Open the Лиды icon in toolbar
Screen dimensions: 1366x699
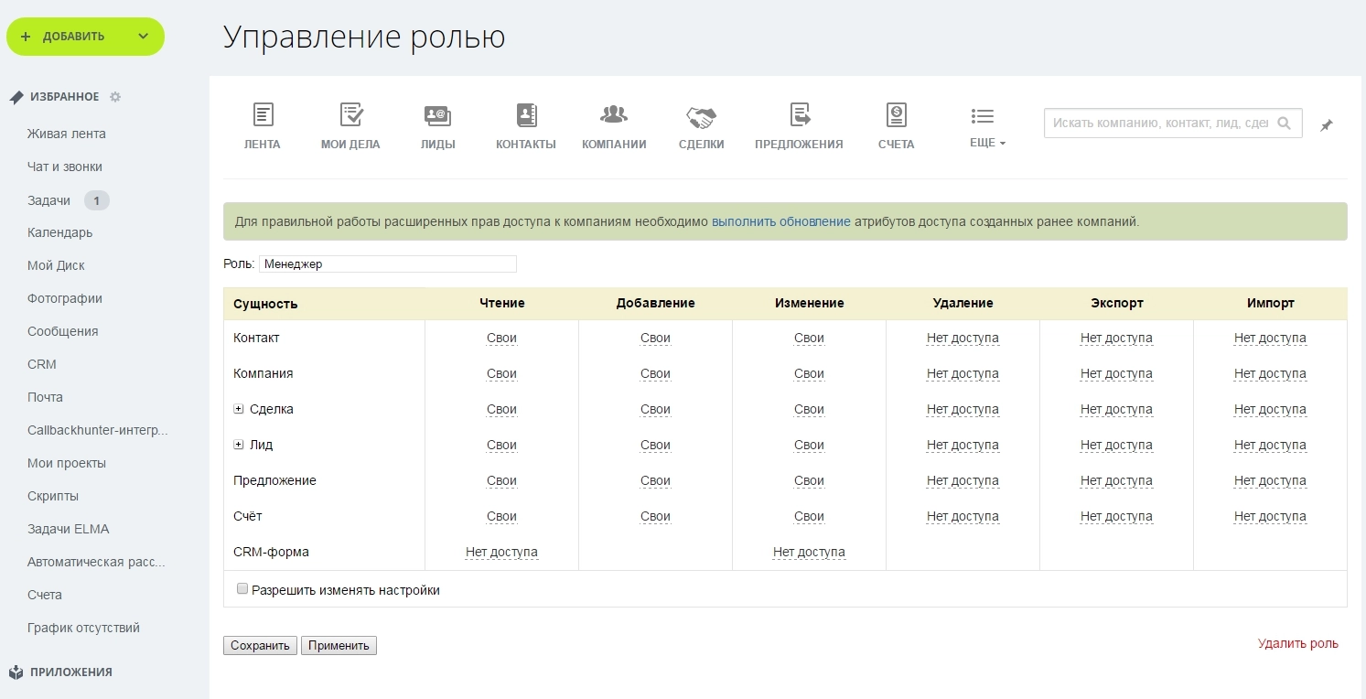pos(437,115)
